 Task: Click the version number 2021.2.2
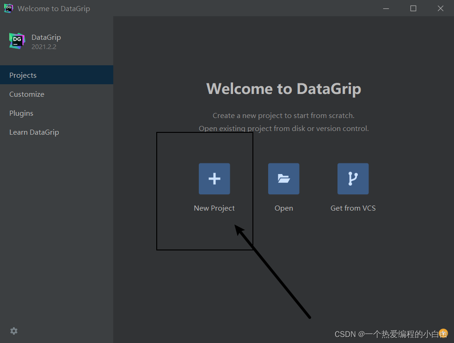(x=44, y=47)
